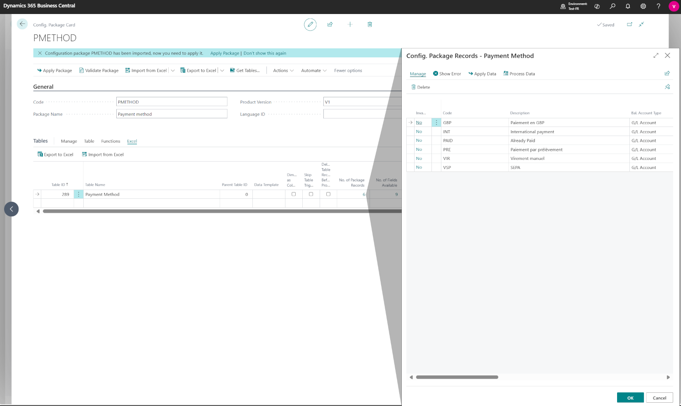Toggle Dimensions as Columns checkbox
This screenshot has width=681, height=406.
click(x=294, y=194)
